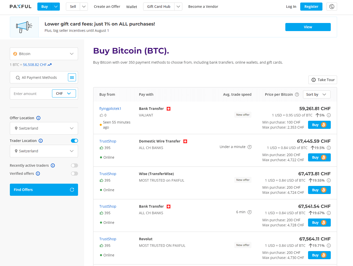
Task: Click the Verified offers info icon
Action: [38, 174]
